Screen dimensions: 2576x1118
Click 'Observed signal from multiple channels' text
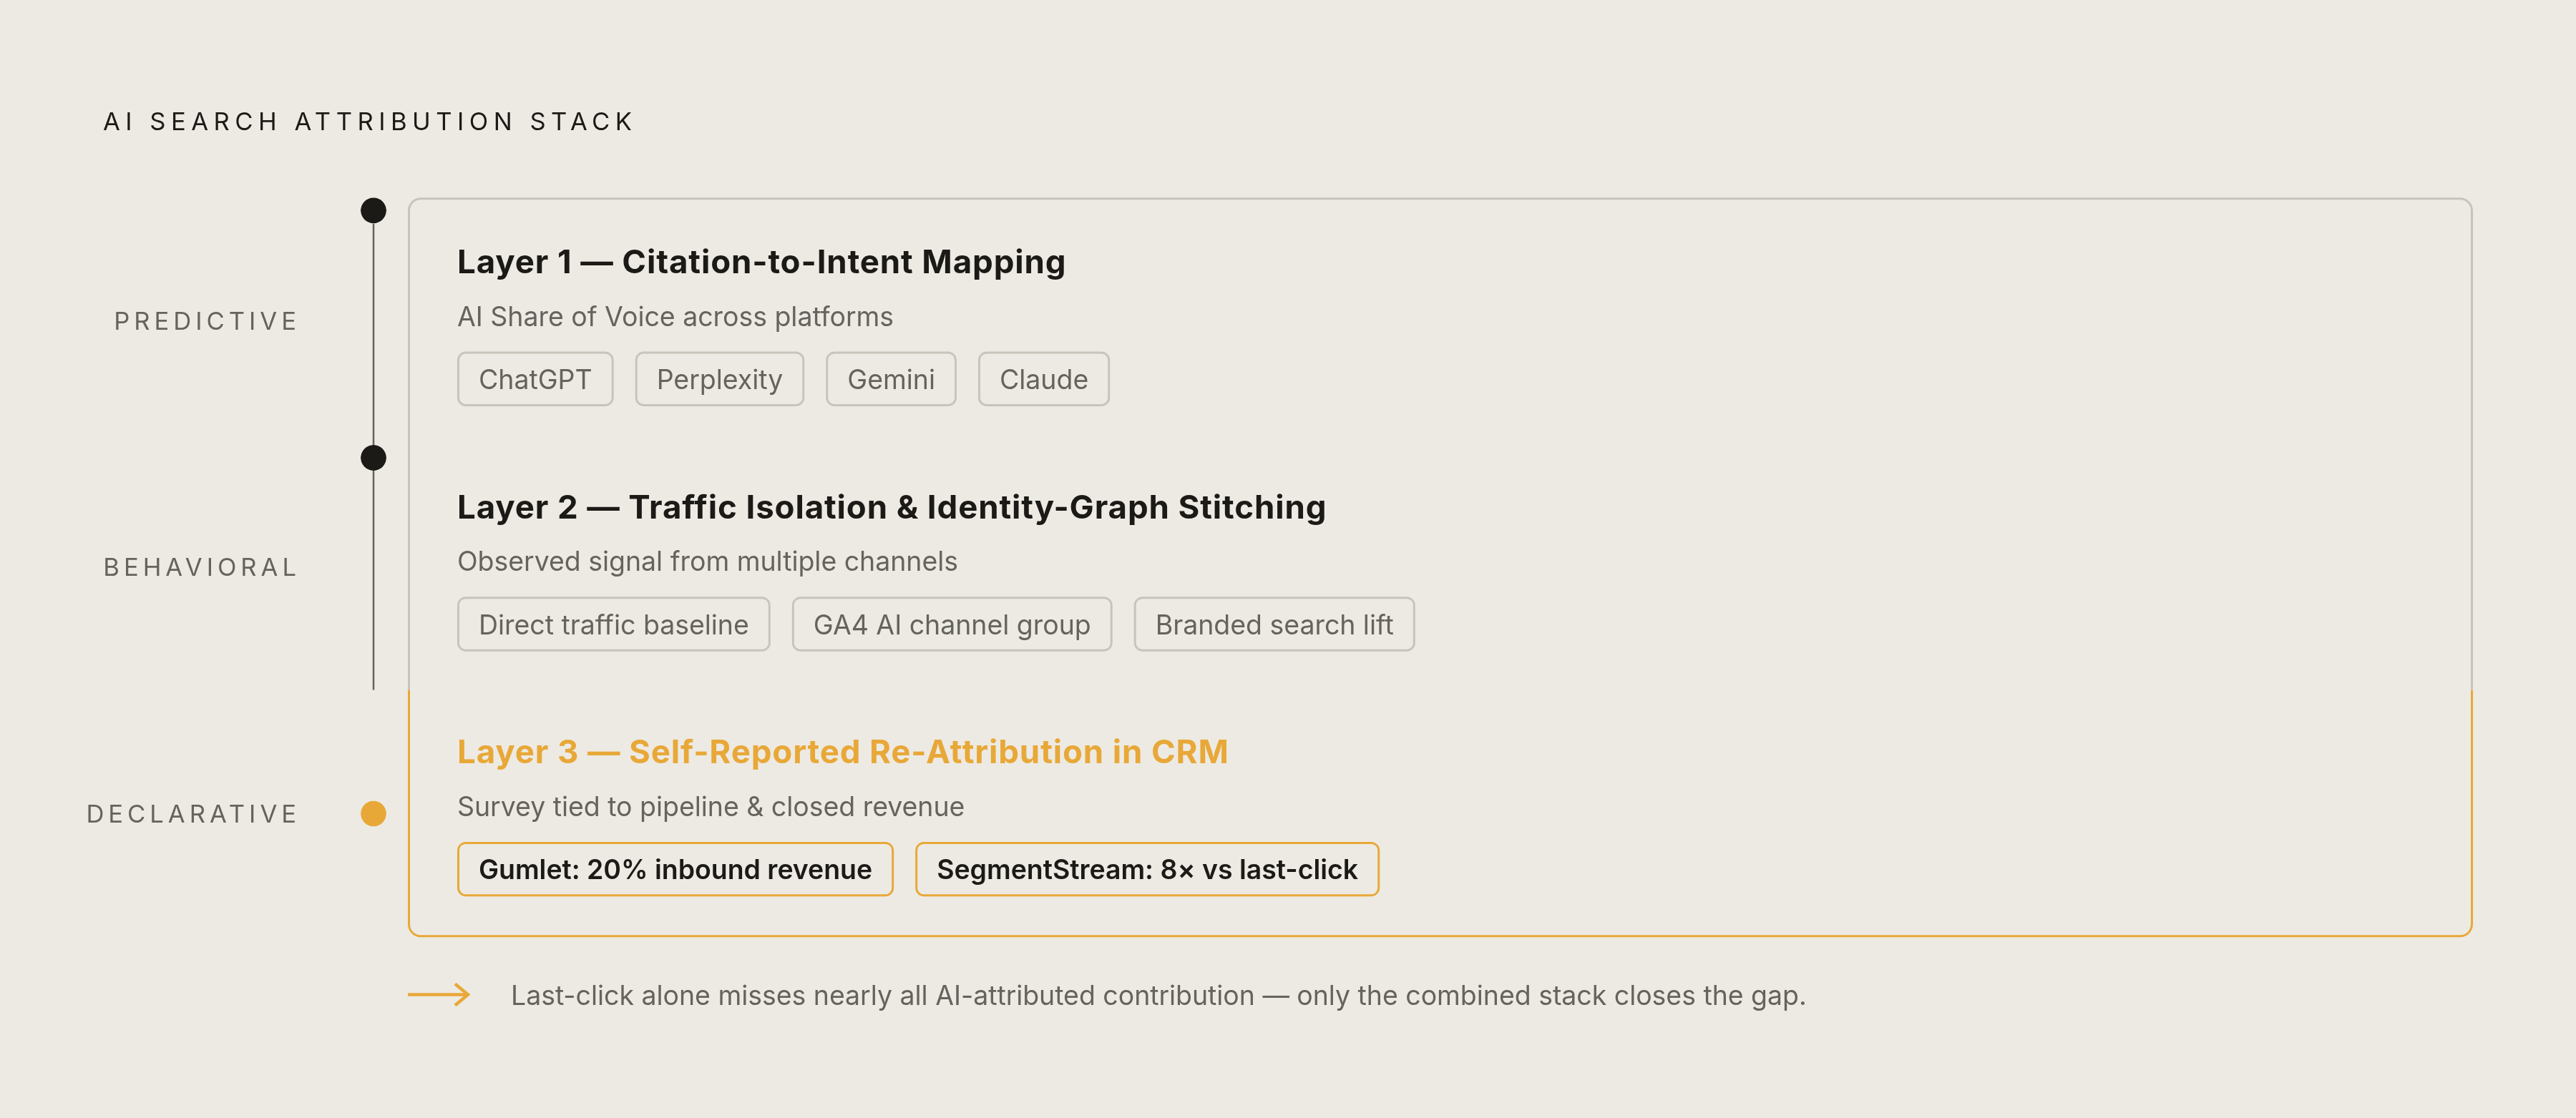tap(707, 562)
